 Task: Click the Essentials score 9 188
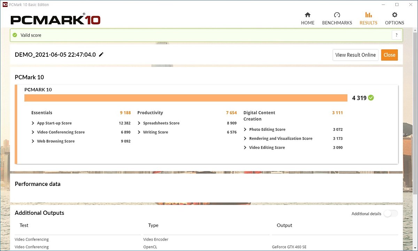point(125,113)
